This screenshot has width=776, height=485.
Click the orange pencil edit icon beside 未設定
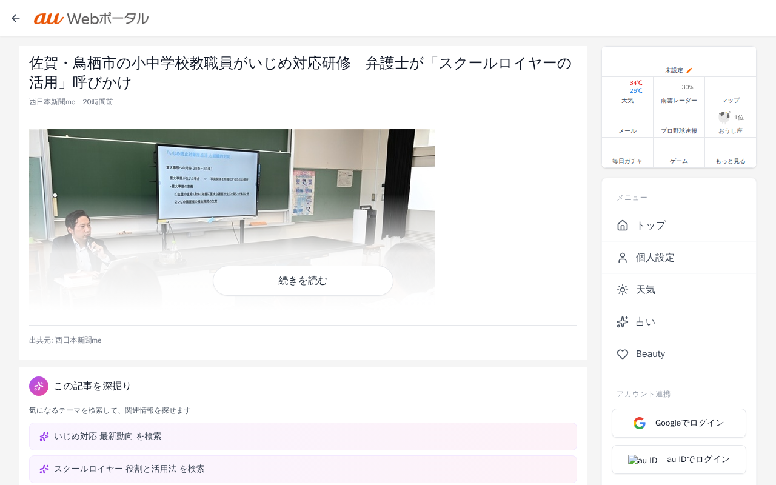[x=689, y=70]
